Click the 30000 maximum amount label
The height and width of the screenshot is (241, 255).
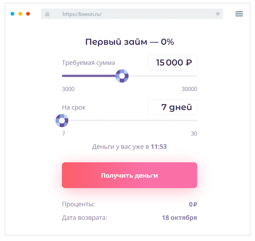pos(189,89)
